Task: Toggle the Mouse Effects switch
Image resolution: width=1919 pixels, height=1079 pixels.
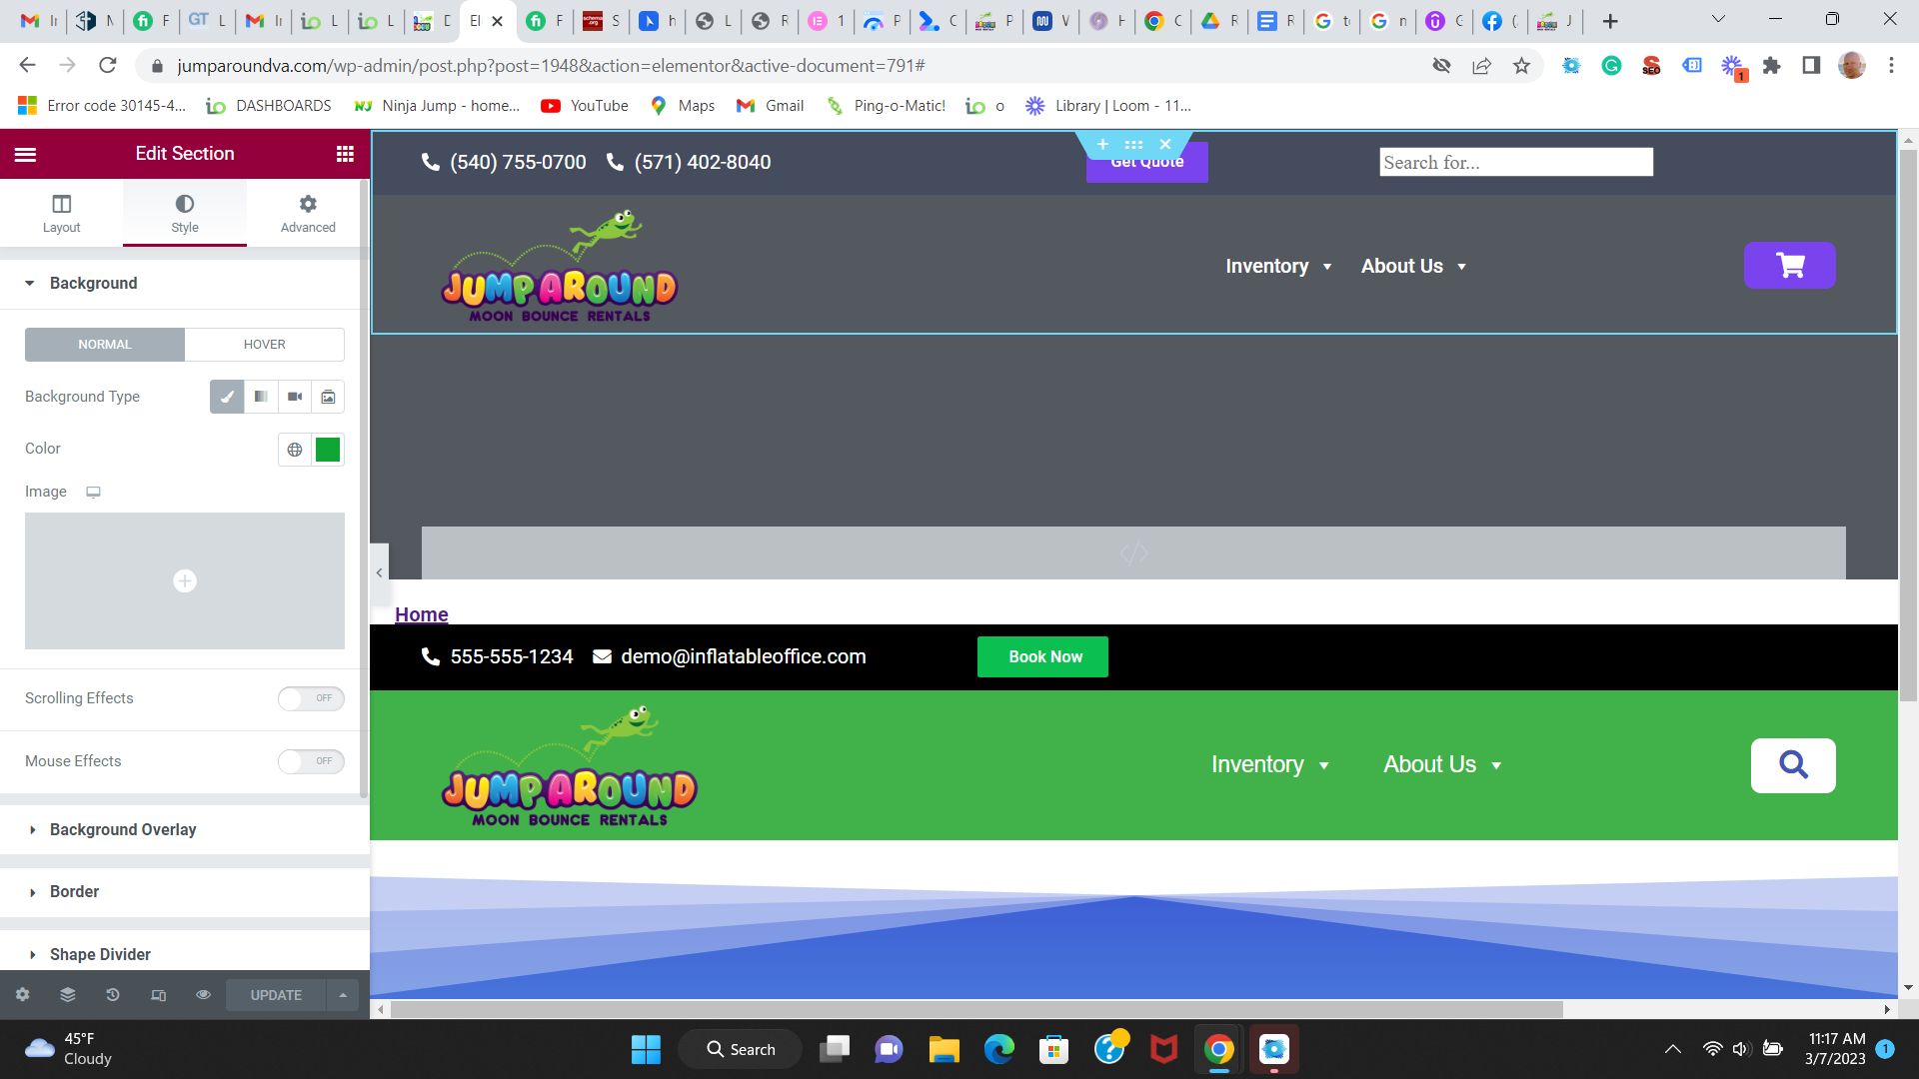Action: [x=311, y=761]
